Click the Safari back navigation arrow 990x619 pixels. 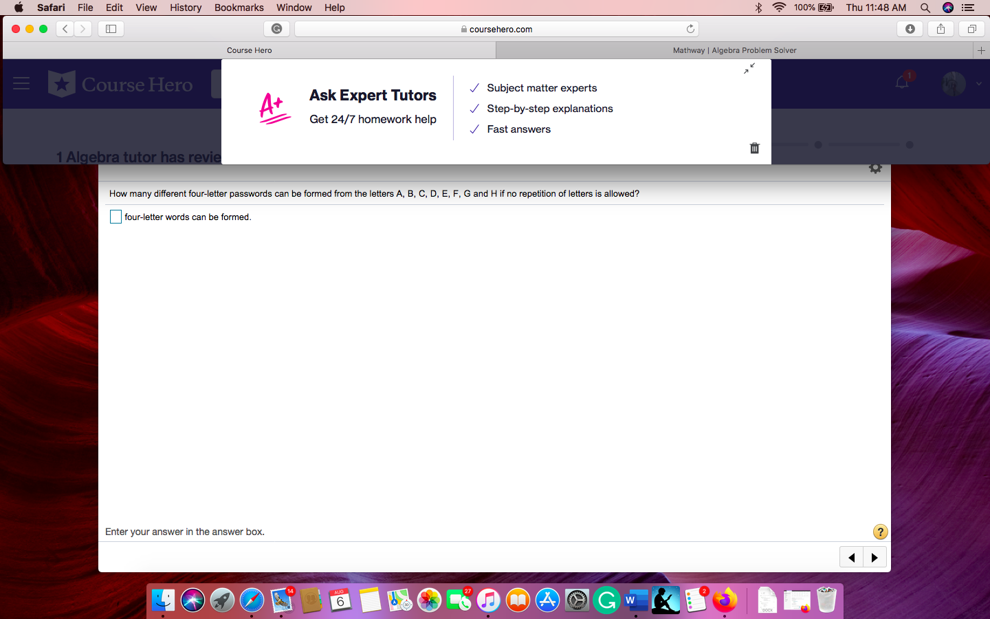click(x=65, y=29)
